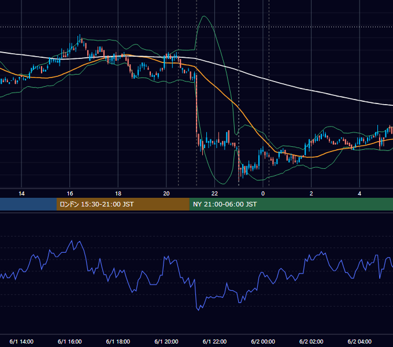Click the 6/2 00:00 time label
The height and width of the screenshot is (347, 393).
tap(263, 341)
